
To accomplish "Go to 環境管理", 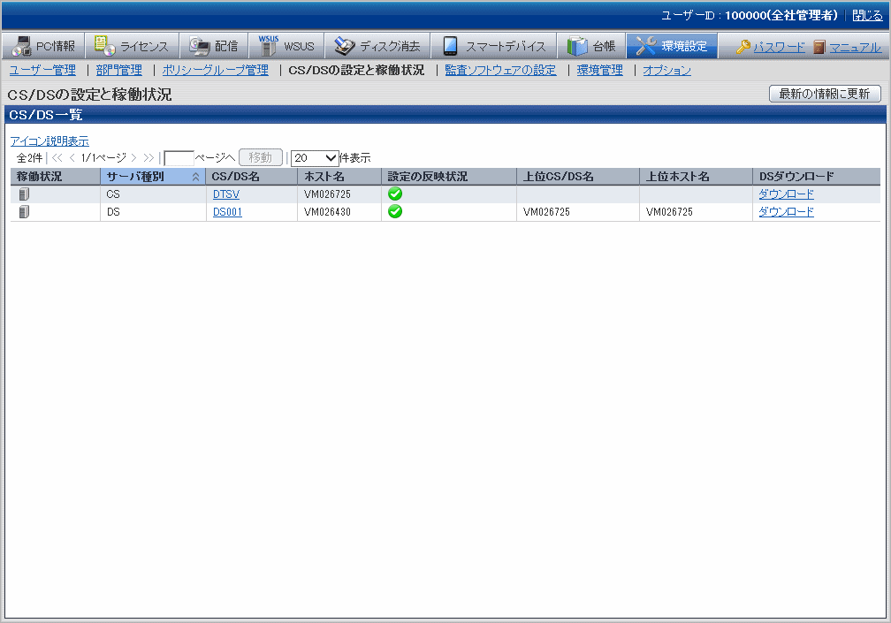I will click(600, 70).
